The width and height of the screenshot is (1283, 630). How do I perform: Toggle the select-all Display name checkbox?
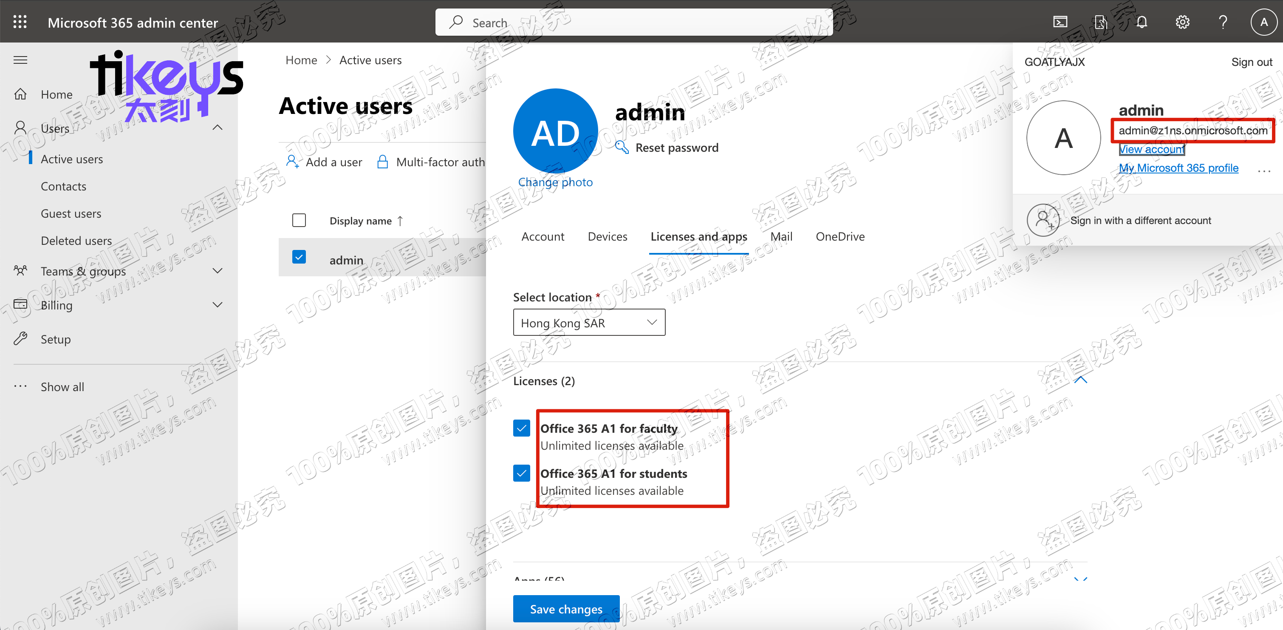(x=299, y=220)
